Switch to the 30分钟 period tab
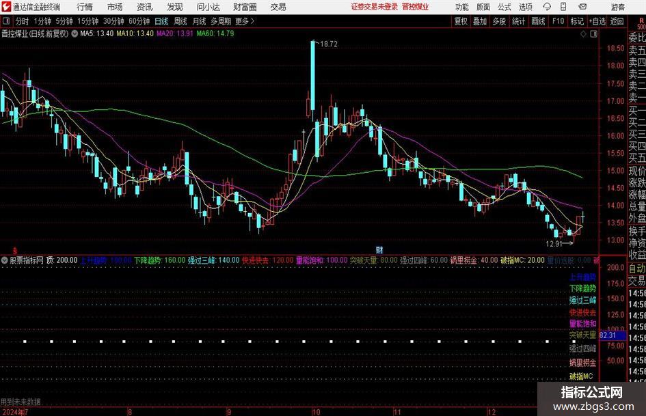The height and width of the screenshot is (416, 646). coord(113,21)
